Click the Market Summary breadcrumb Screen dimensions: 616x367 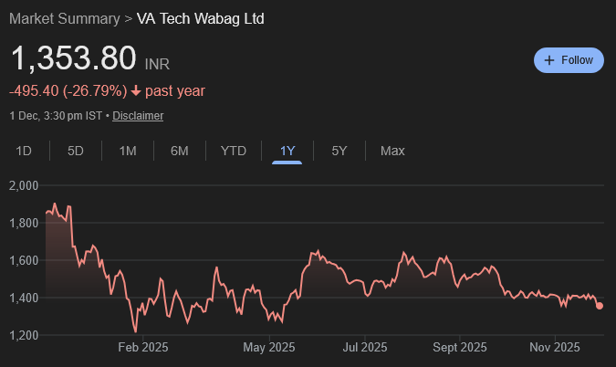tap(64, 18)
